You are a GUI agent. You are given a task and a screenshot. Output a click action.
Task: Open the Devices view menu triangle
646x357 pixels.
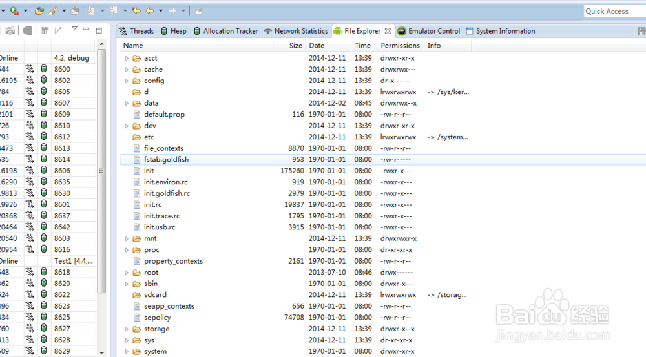[74, 29]
